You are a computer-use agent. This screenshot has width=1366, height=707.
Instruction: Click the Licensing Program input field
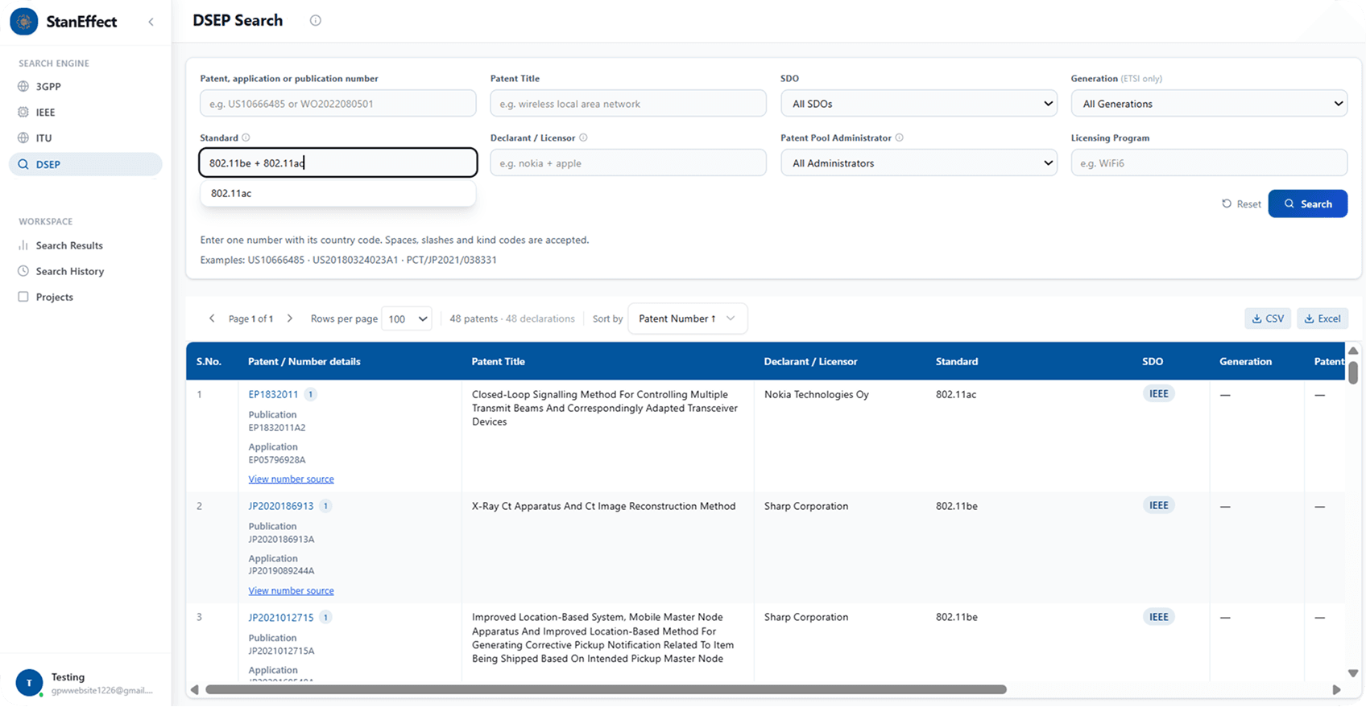click(1209, 162)
